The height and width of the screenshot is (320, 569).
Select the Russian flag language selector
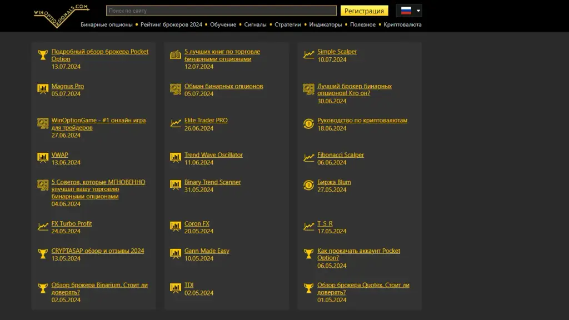[x=406, y=11]
